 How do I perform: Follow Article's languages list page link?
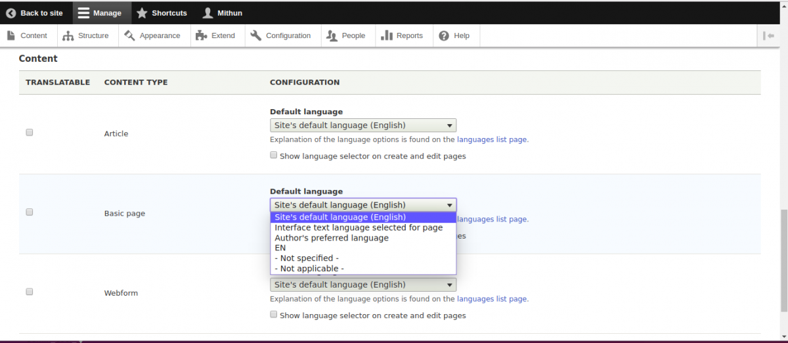coord(492,139)
